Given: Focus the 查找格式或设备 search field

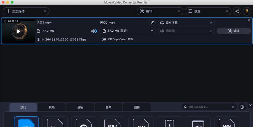Looking at the screenshot, I should click(209, 107).
